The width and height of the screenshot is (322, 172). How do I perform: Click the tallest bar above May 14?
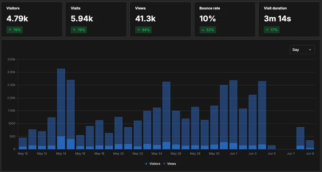(x=61, y=109)
